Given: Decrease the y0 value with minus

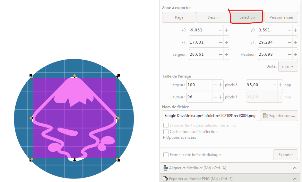Looking at the screenshot, I should [x=290, y=30].
